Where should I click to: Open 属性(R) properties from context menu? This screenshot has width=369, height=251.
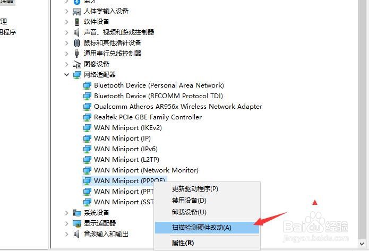183,243
